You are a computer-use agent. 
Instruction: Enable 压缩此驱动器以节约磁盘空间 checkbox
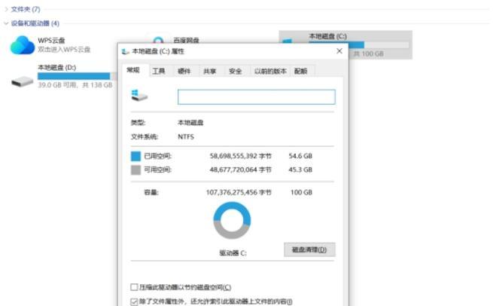click(x=134, y=287)
